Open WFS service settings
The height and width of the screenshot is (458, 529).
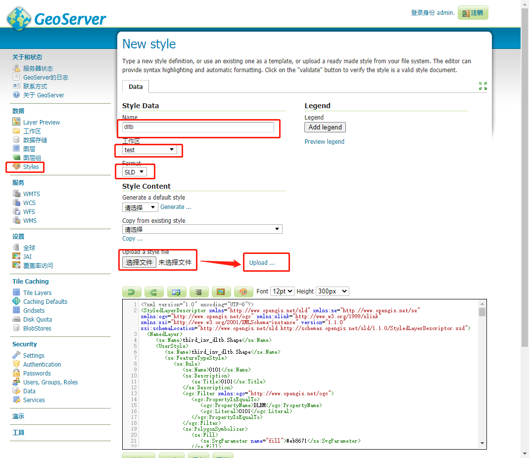(29, 212)
